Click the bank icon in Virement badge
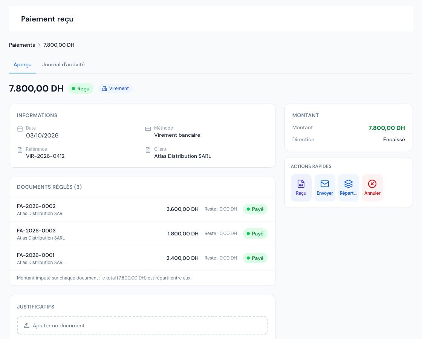 pos(104,89)
